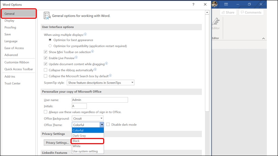Open Add-ins category in sidebar
278x156 pixels.
coord(19,76)
